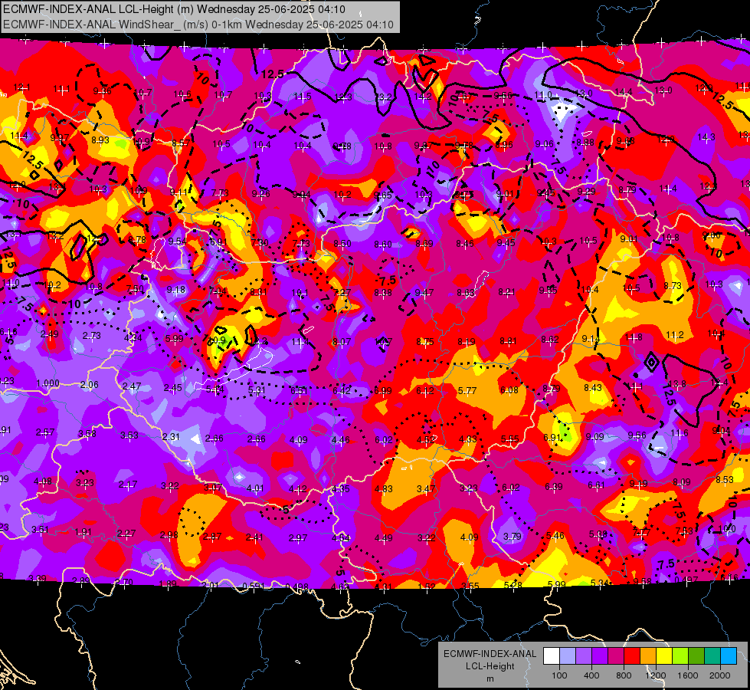Click the LCL-Height (m) header line
750x690 pixels.
coord(174,9)
